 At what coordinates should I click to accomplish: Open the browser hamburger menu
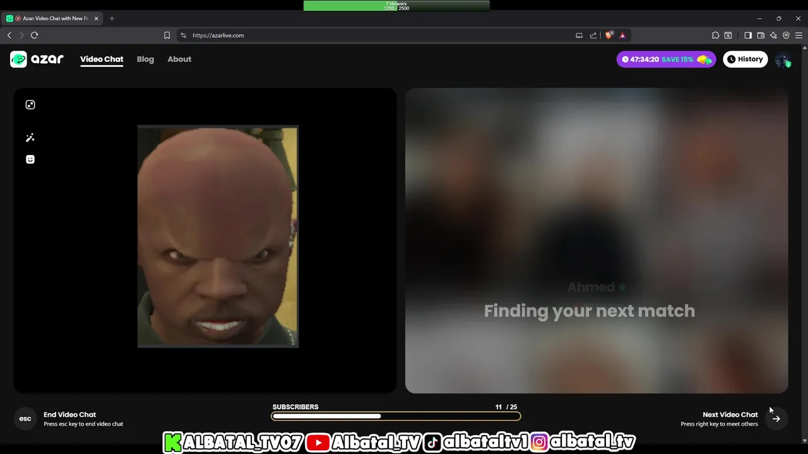799,35
